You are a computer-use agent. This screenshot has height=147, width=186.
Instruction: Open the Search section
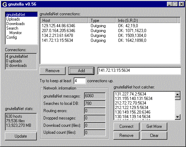tap(12, 28)
